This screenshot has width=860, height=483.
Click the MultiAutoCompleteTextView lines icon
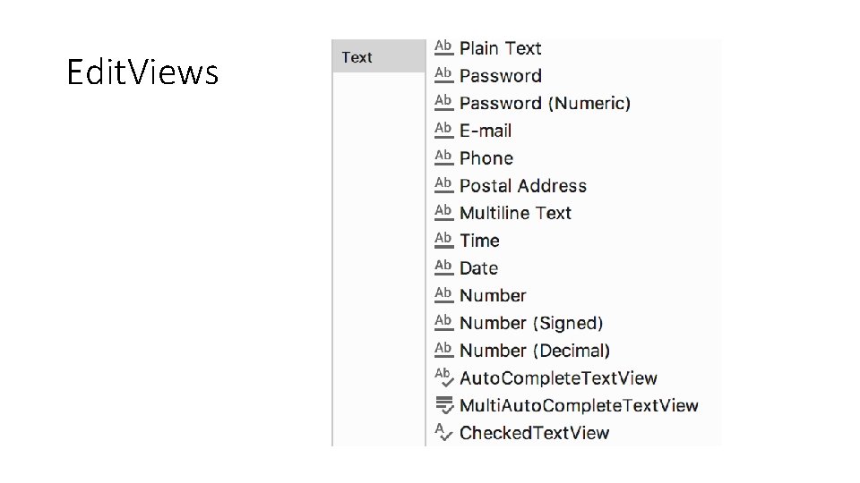click(x=444, y=405)
